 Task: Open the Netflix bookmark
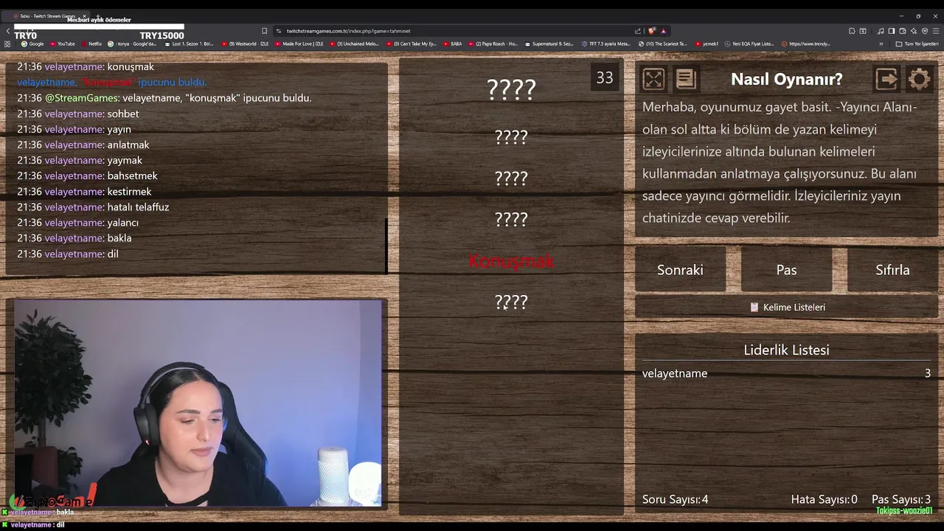tap(91, 44)
